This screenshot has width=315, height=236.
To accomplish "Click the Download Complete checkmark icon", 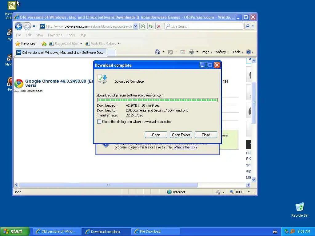I will (102, 79).
